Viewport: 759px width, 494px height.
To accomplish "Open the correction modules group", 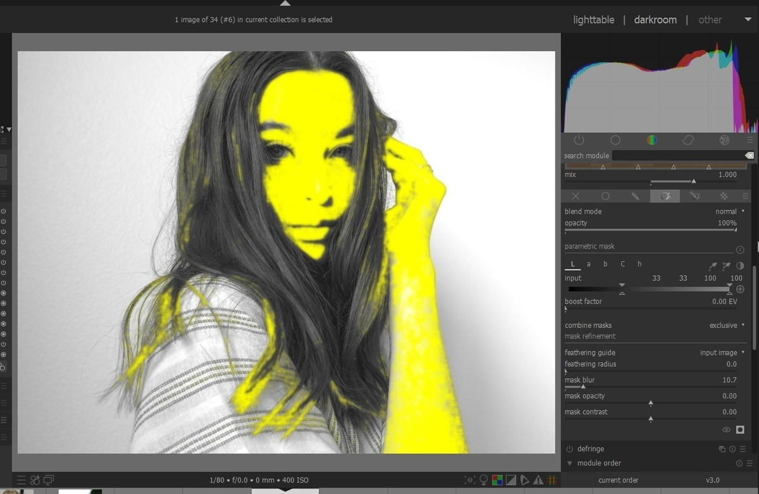I will click(688, 140).
